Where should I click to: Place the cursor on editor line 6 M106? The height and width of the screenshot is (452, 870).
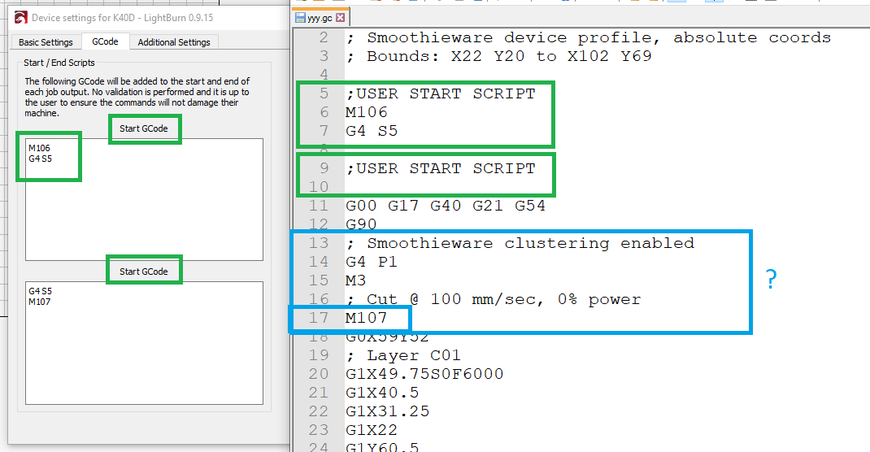[x=366, y=112]
